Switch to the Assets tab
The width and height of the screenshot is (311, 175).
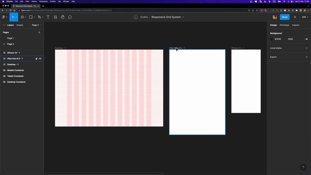coord(20,25)
